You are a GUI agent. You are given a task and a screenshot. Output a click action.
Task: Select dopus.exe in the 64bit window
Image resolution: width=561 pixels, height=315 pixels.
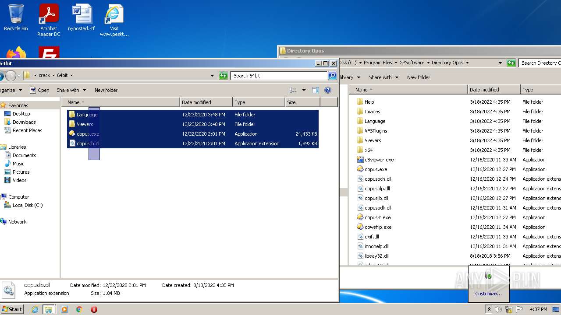click(193, 134)
